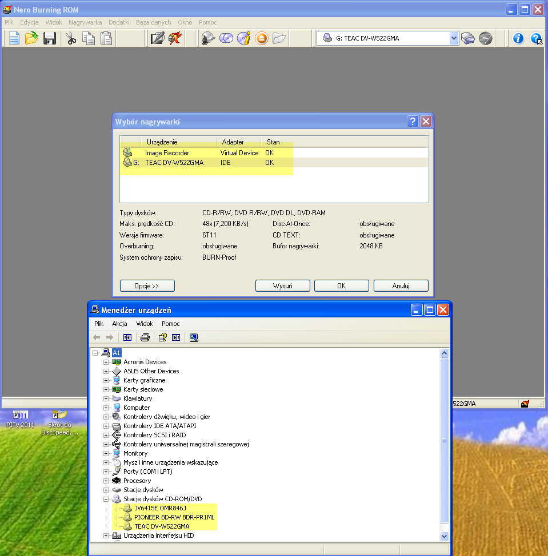Select TEAC DV-W522GMA in Device Manager tree
Image resolution: width=548 pixels, height=556 pixels.
coord(162,526)
